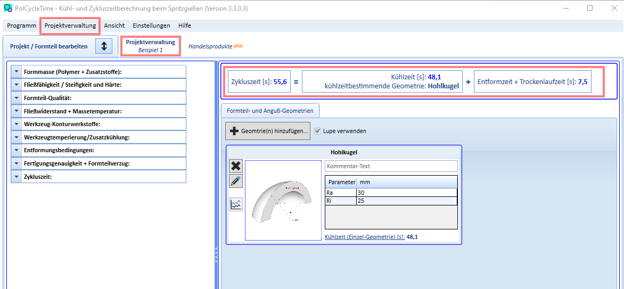The image size is (624, 289).
Task: Expand the Zykluszeit section
Action: [98, 177]
